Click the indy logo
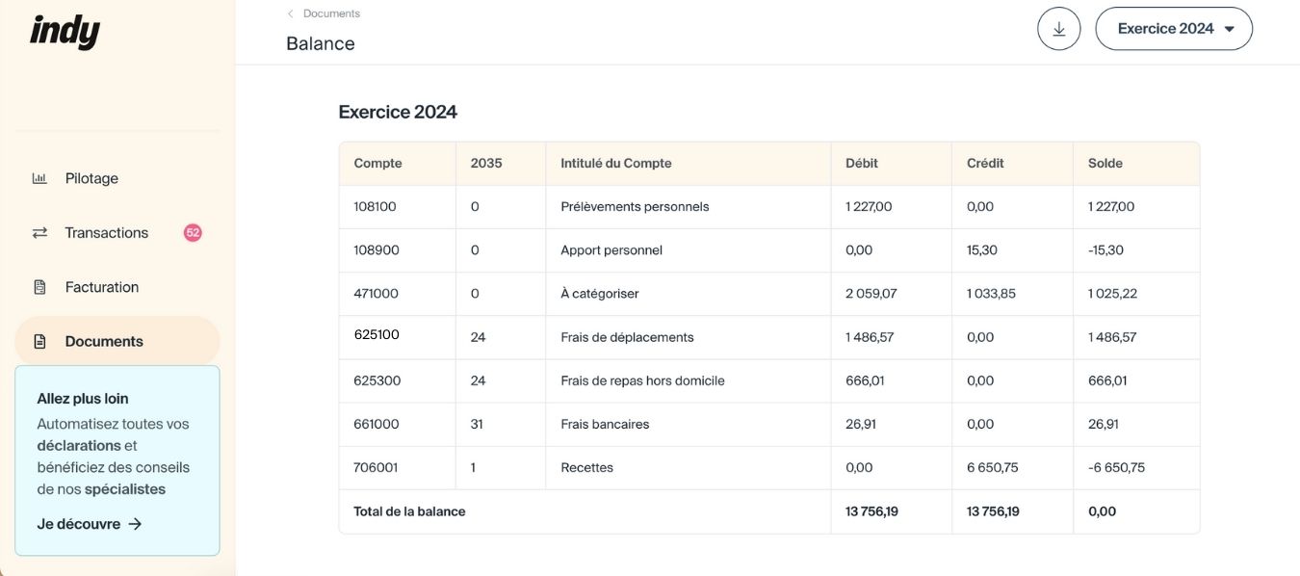This screenshot has height=576, width=1300. (65, 32)
